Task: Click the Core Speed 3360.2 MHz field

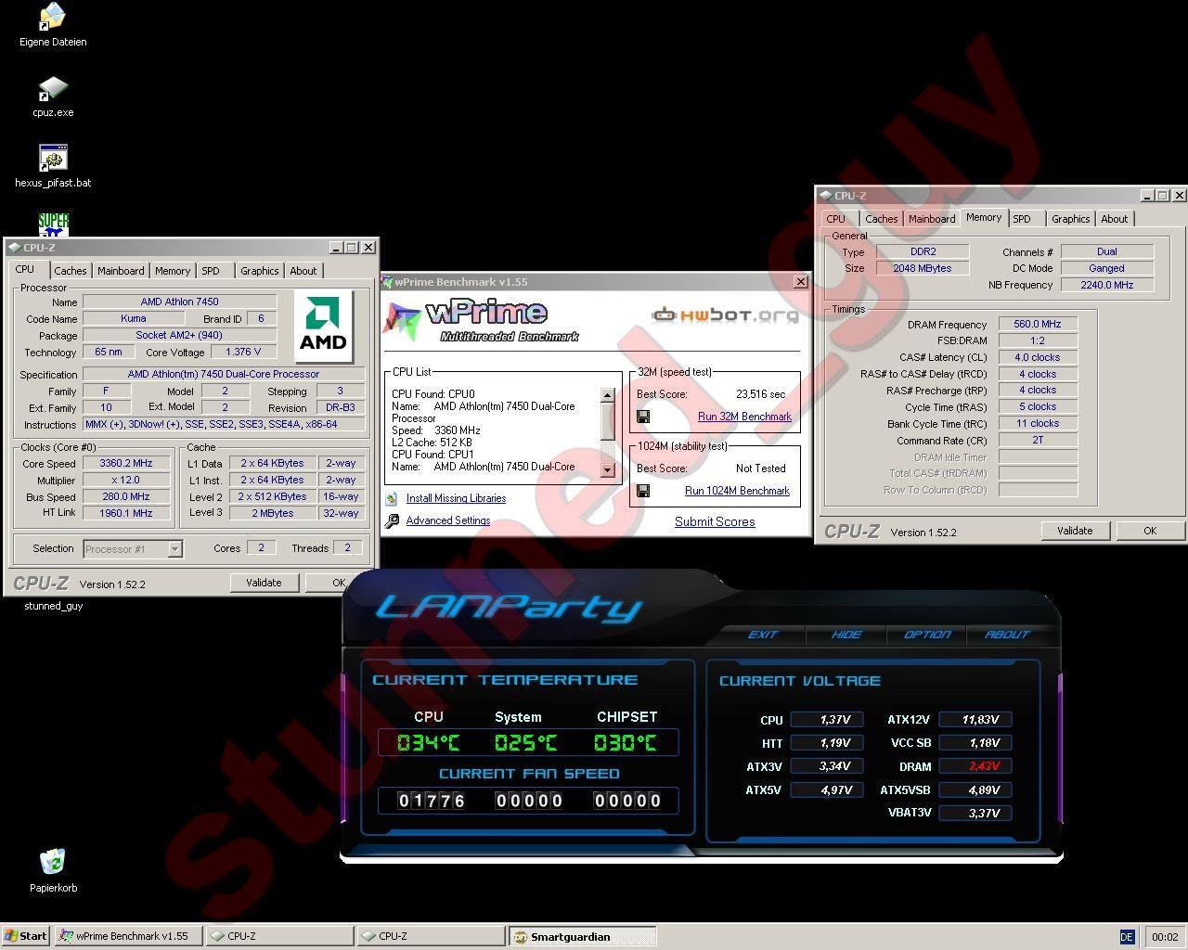Action: point(126,463)
